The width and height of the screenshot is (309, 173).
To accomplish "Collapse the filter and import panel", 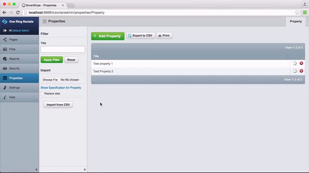I will point(84,170).
